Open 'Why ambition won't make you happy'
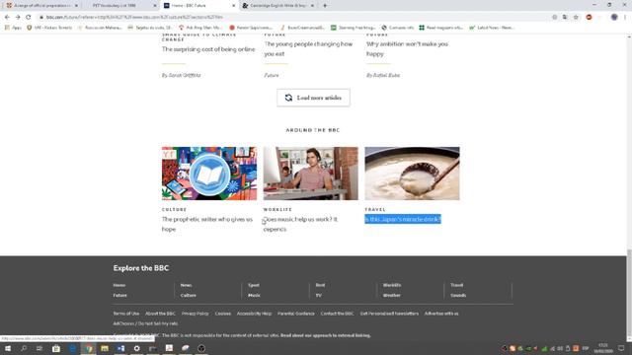 click(407, 48)
